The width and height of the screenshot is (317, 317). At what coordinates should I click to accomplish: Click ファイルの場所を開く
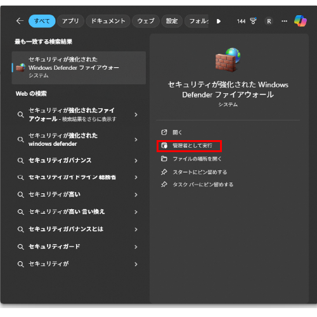pos(197,159)
